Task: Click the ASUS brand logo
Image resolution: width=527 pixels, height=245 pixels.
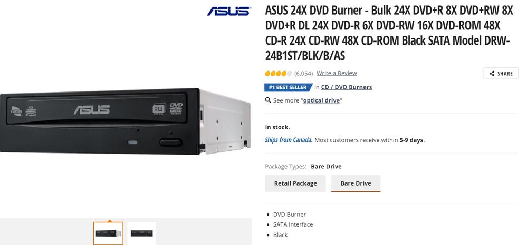Action: point(228,11)
